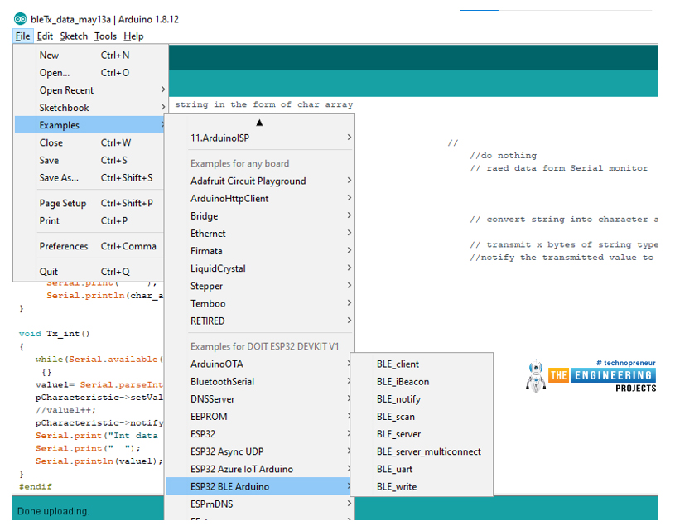Screen dimensions: 675x531
Task: Expand the Sketchbook submenu
Action: tap(89, 108)
